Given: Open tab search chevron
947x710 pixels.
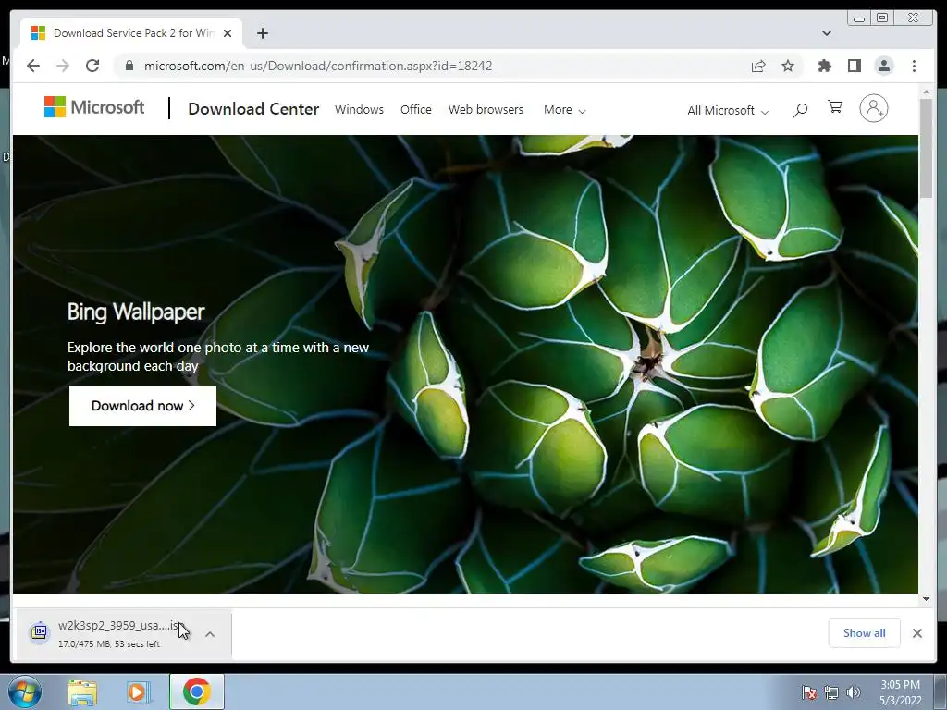Looking at the screenshot, I should (826, 33).
